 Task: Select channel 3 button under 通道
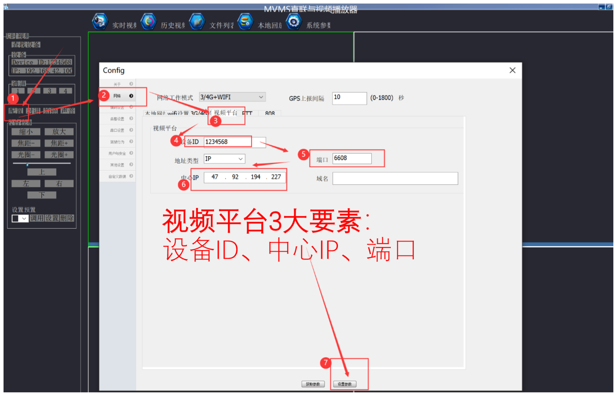tap(50, 91)
